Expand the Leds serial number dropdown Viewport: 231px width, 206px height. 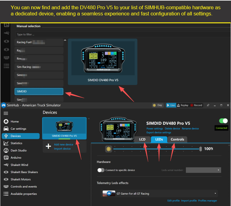tap(203, 170)
